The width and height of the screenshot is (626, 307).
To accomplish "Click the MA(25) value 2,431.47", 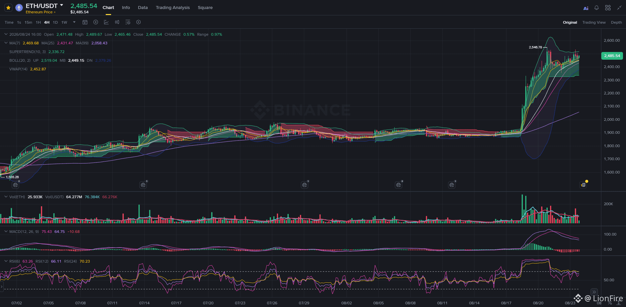I will point(65,43).
